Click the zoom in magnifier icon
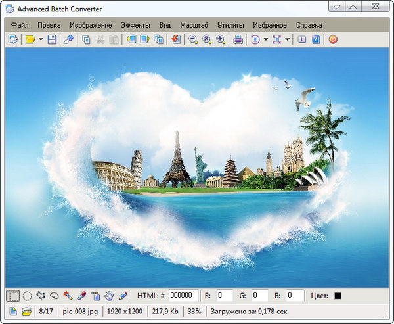 point(221,39)
